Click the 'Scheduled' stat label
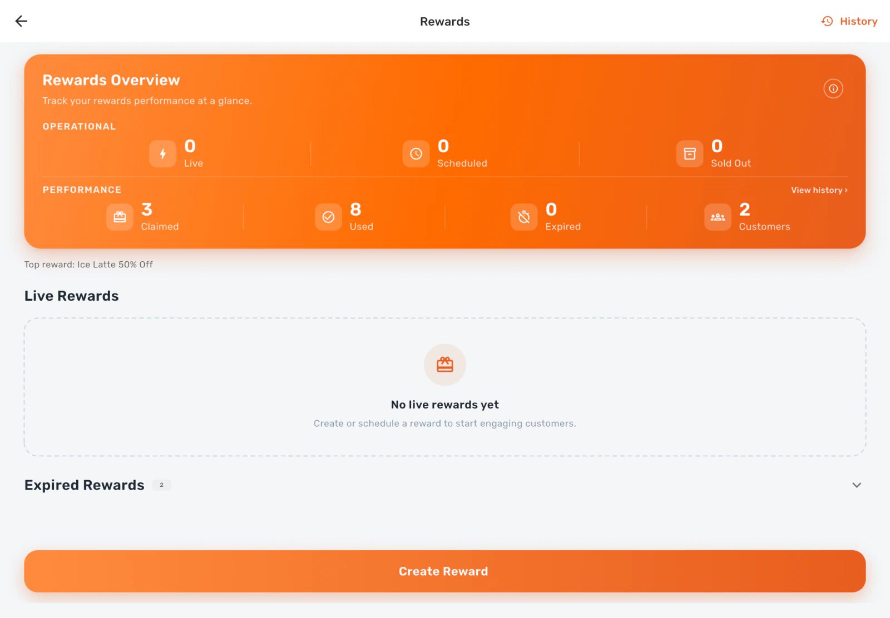 click(462, 163)
